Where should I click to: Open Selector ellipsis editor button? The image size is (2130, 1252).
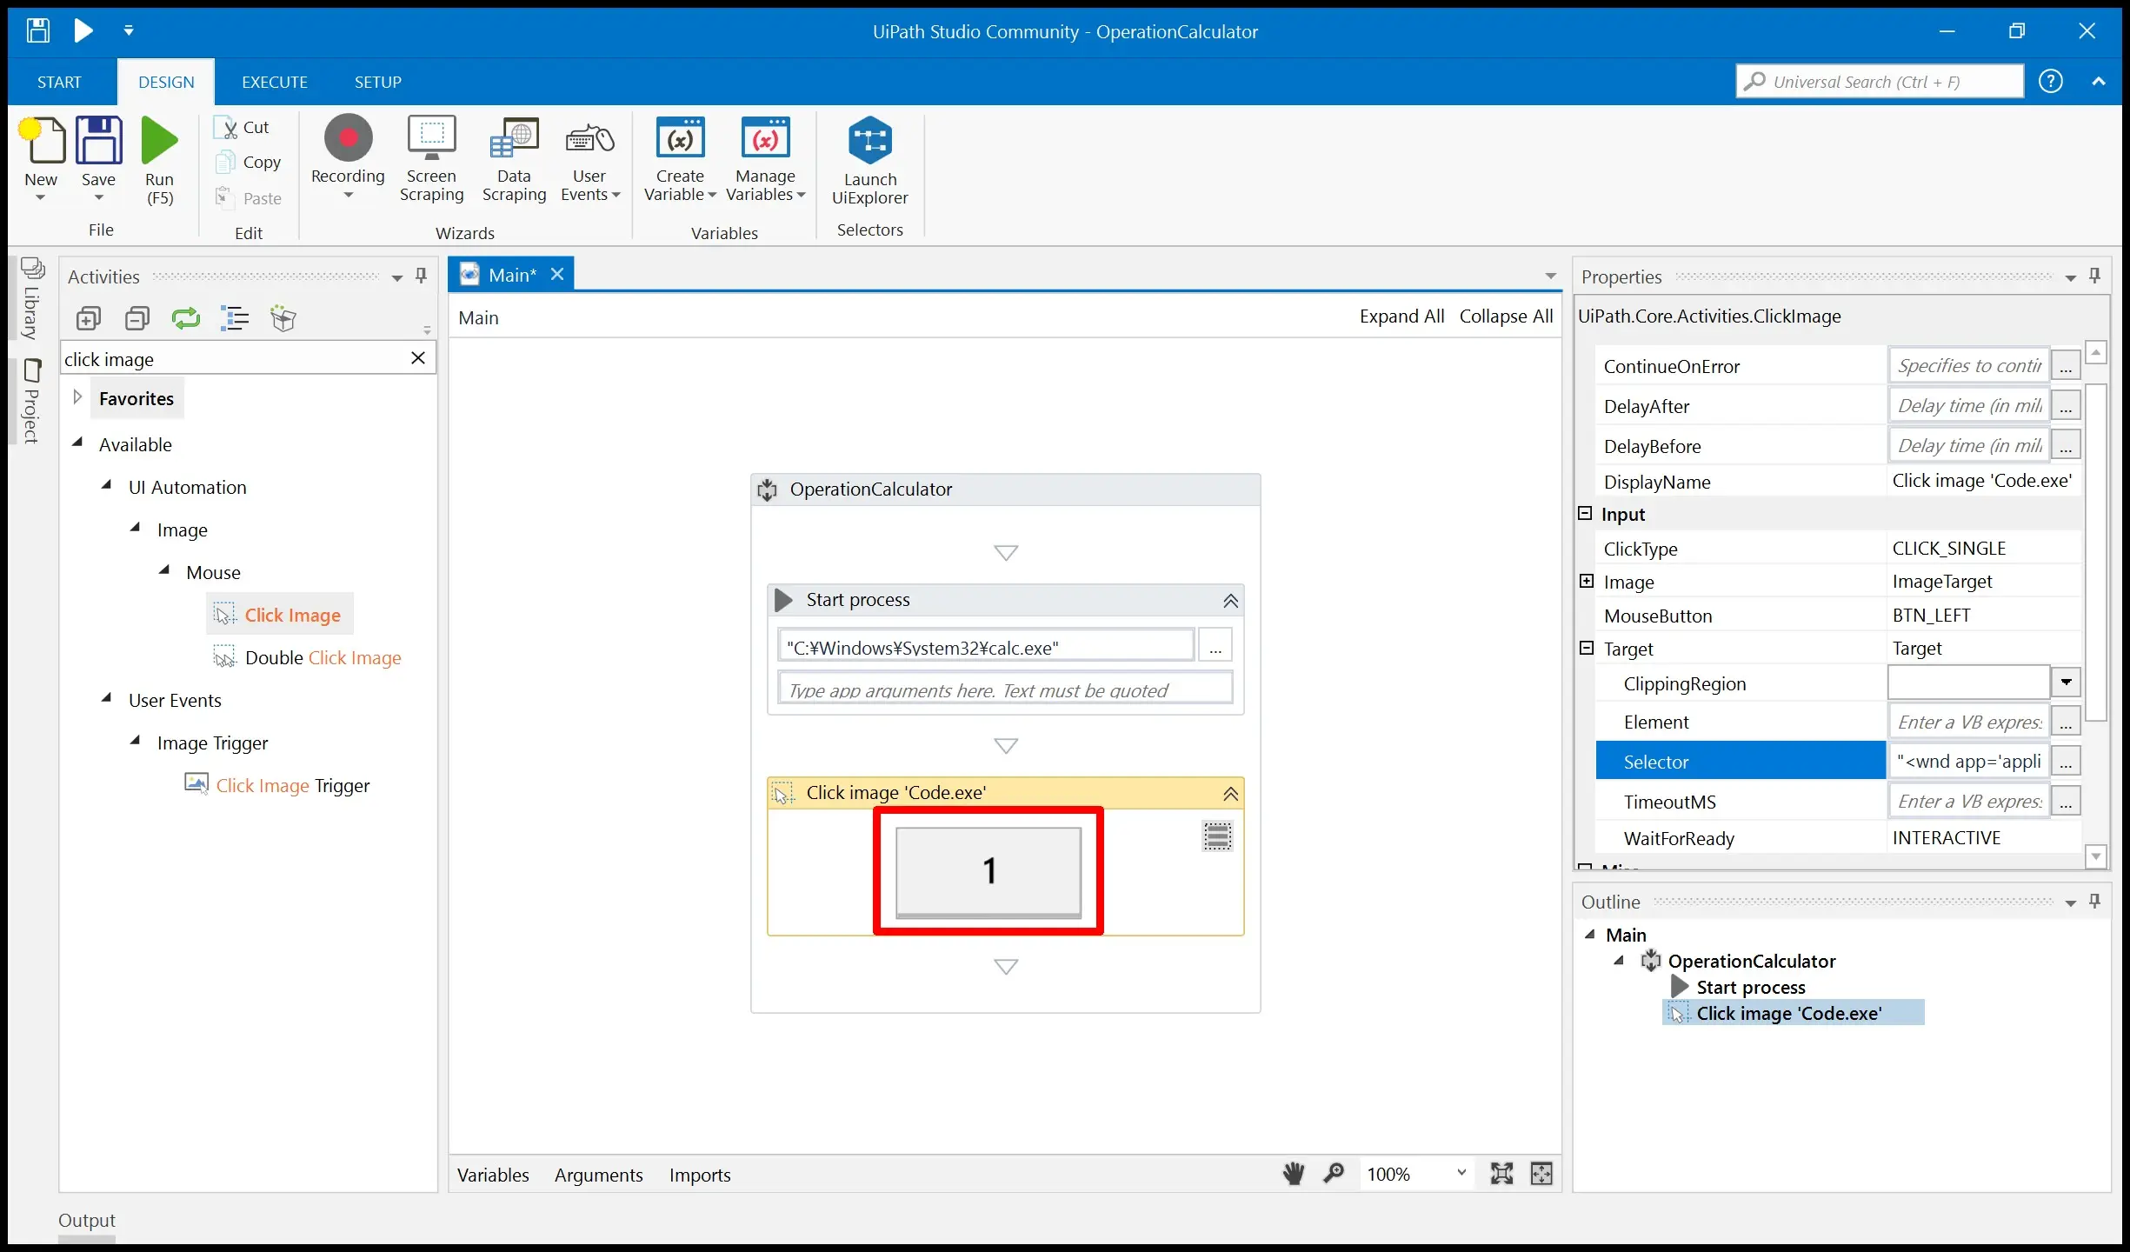point(2066,762)
